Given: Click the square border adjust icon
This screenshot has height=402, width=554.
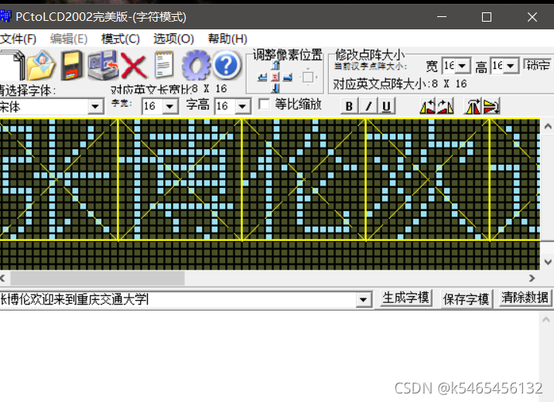Looking at the screenshot, I should [x=308, y=77].
